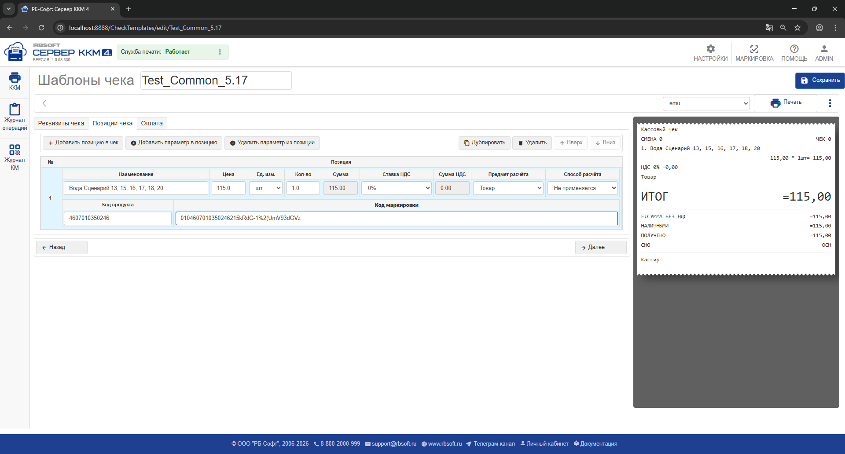This screenshot has width=845, height=454.
Task: Open the tab search dropdown arrow
Action: (x=8, y=9)
